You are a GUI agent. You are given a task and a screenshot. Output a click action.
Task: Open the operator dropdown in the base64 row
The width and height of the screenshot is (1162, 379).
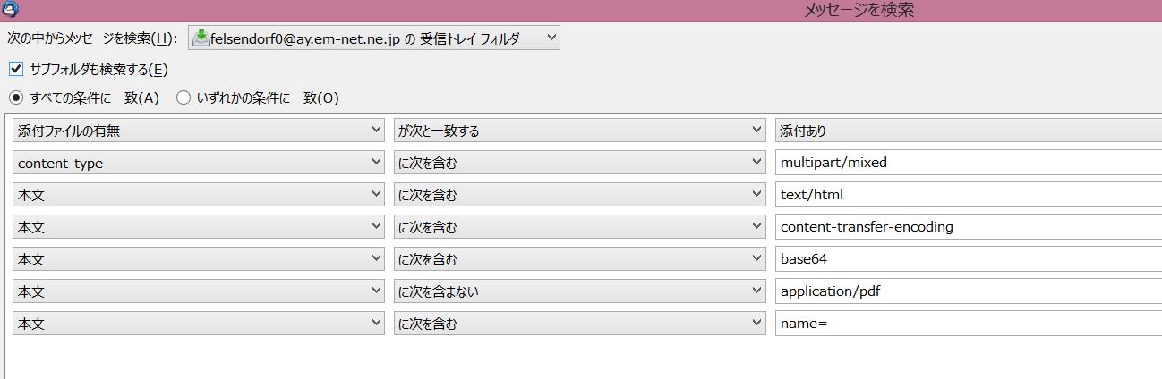point(579,259)
